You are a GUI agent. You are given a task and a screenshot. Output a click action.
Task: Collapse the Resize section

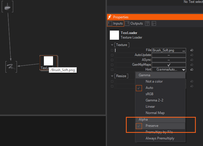112,76
